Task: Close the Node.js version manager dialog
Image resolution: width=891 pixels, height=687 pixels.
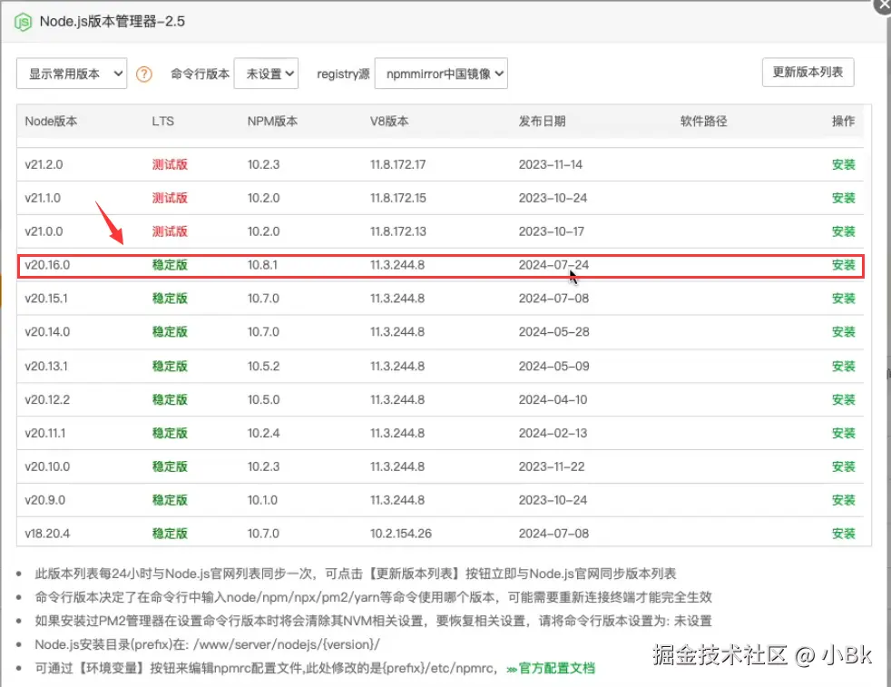Action: click(x=883, y=5)
